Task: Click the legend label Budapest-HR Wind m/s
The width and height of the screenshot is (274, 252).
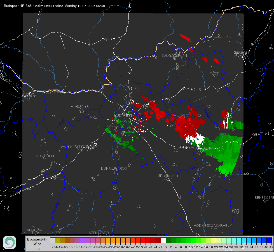Action: 37,244
